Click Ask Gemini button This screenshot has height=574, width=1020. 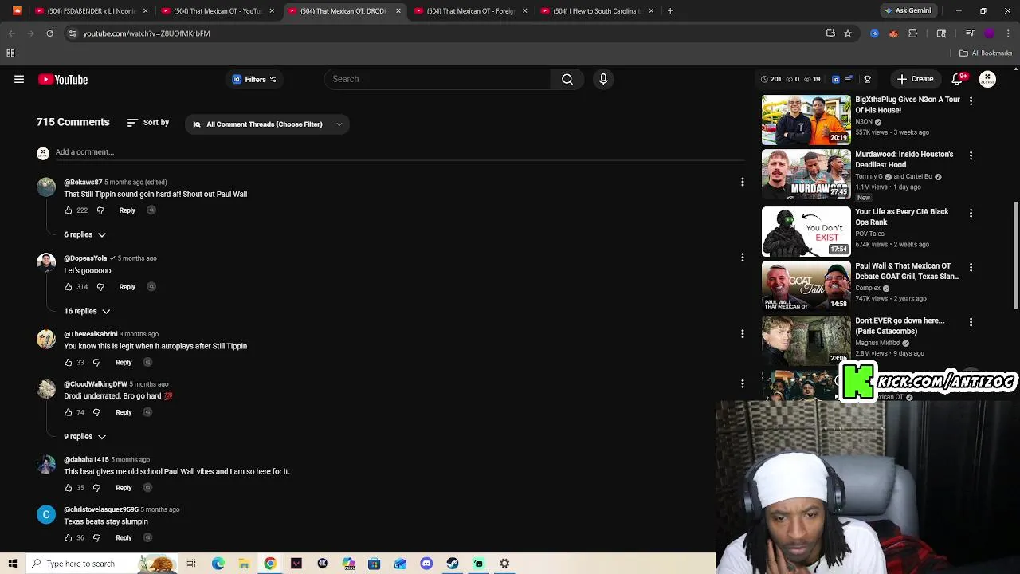coord(908,11)
